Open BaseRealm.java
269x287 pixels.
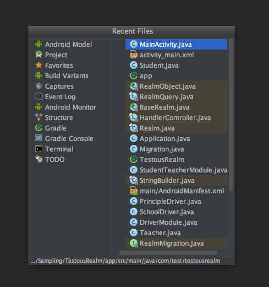[x=176, y=107]
